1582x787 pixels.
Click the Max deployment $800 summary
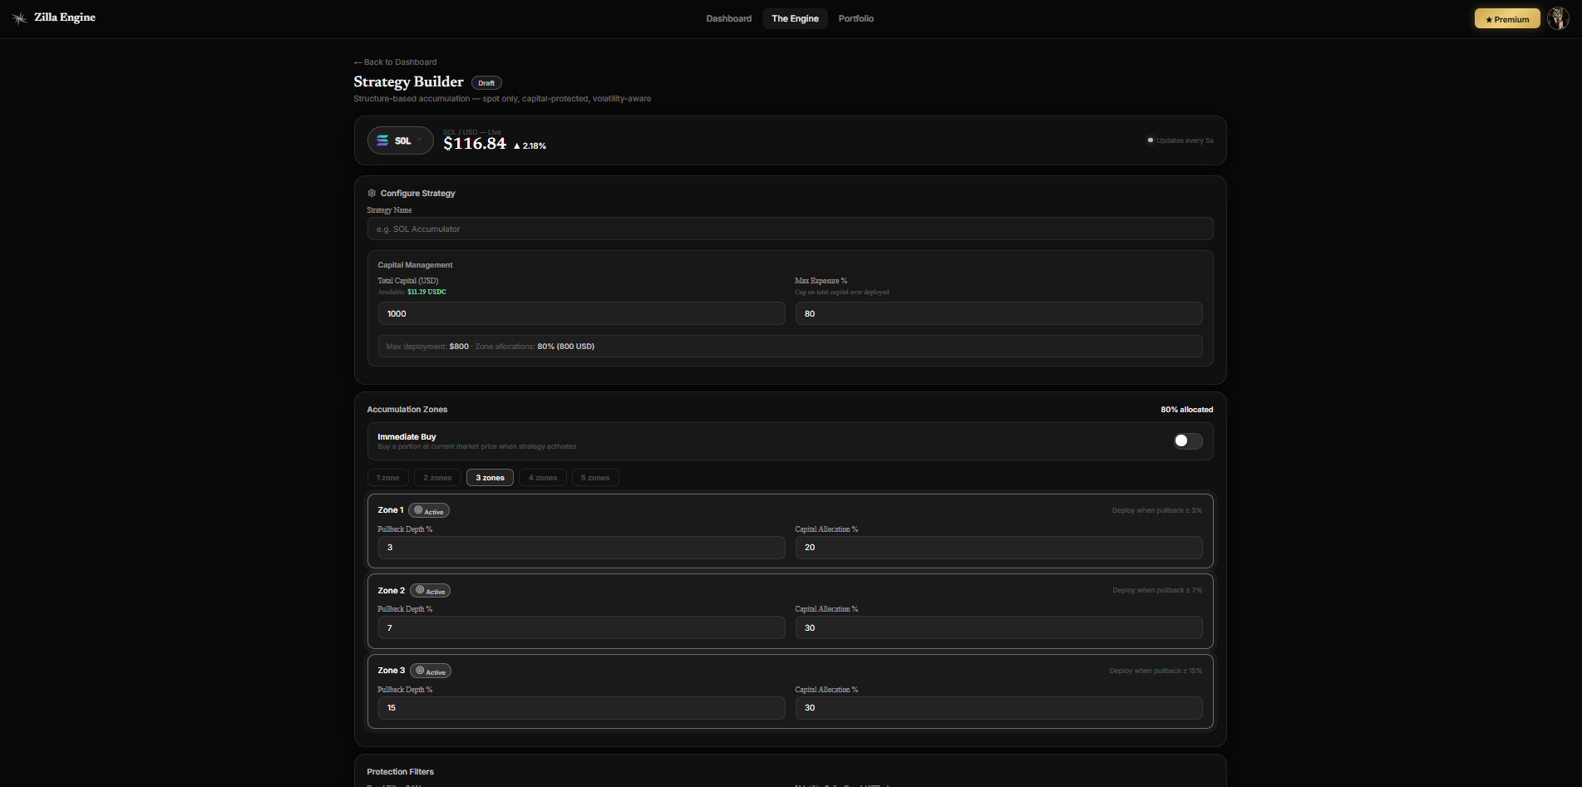pyautogui.click(x=427, y=347)
